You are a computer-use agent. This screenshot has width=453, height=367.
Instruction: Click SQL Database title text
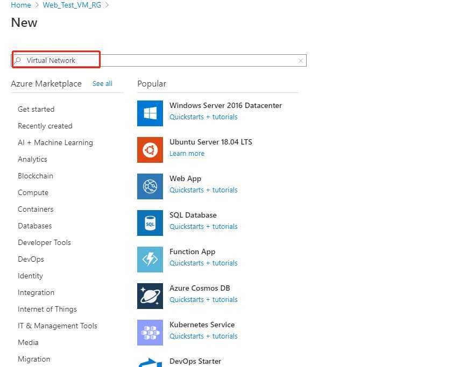click(193, 215)
